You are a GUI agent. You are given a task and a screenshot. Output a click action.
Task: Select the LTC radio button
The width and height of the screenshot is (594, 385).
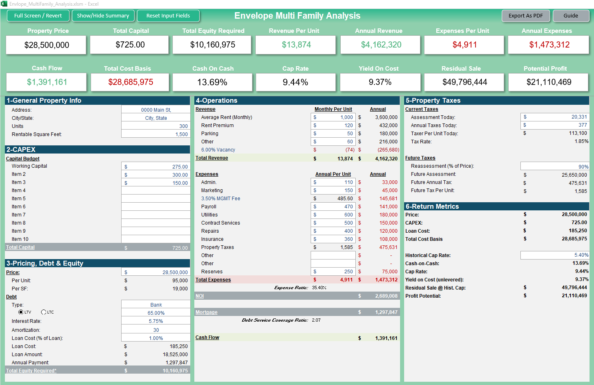click(x=44, y=312)
